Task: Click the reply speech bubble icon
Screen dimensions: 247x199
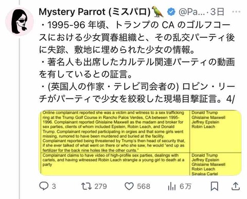Action: [x=44, y=186]
